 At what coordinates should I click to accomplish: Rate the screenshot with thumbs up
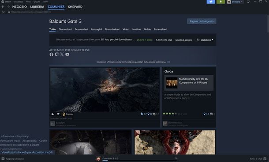pos(52,114)
